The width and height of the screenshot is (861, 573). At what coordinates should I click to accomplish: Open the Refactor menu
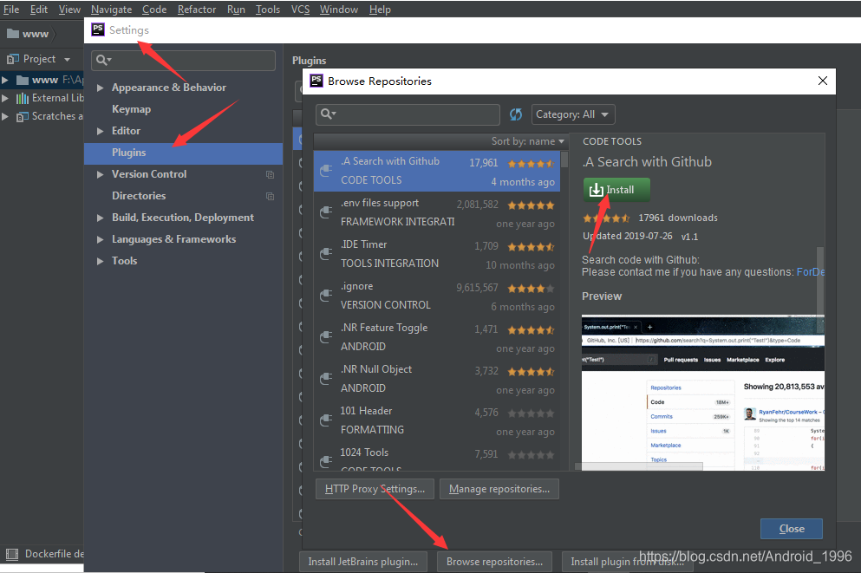pos(197,10)
